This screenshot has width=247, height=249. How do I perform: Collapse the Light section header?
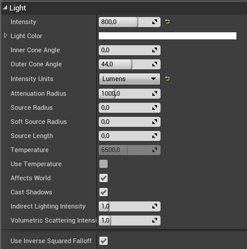[x=5, y=8]
